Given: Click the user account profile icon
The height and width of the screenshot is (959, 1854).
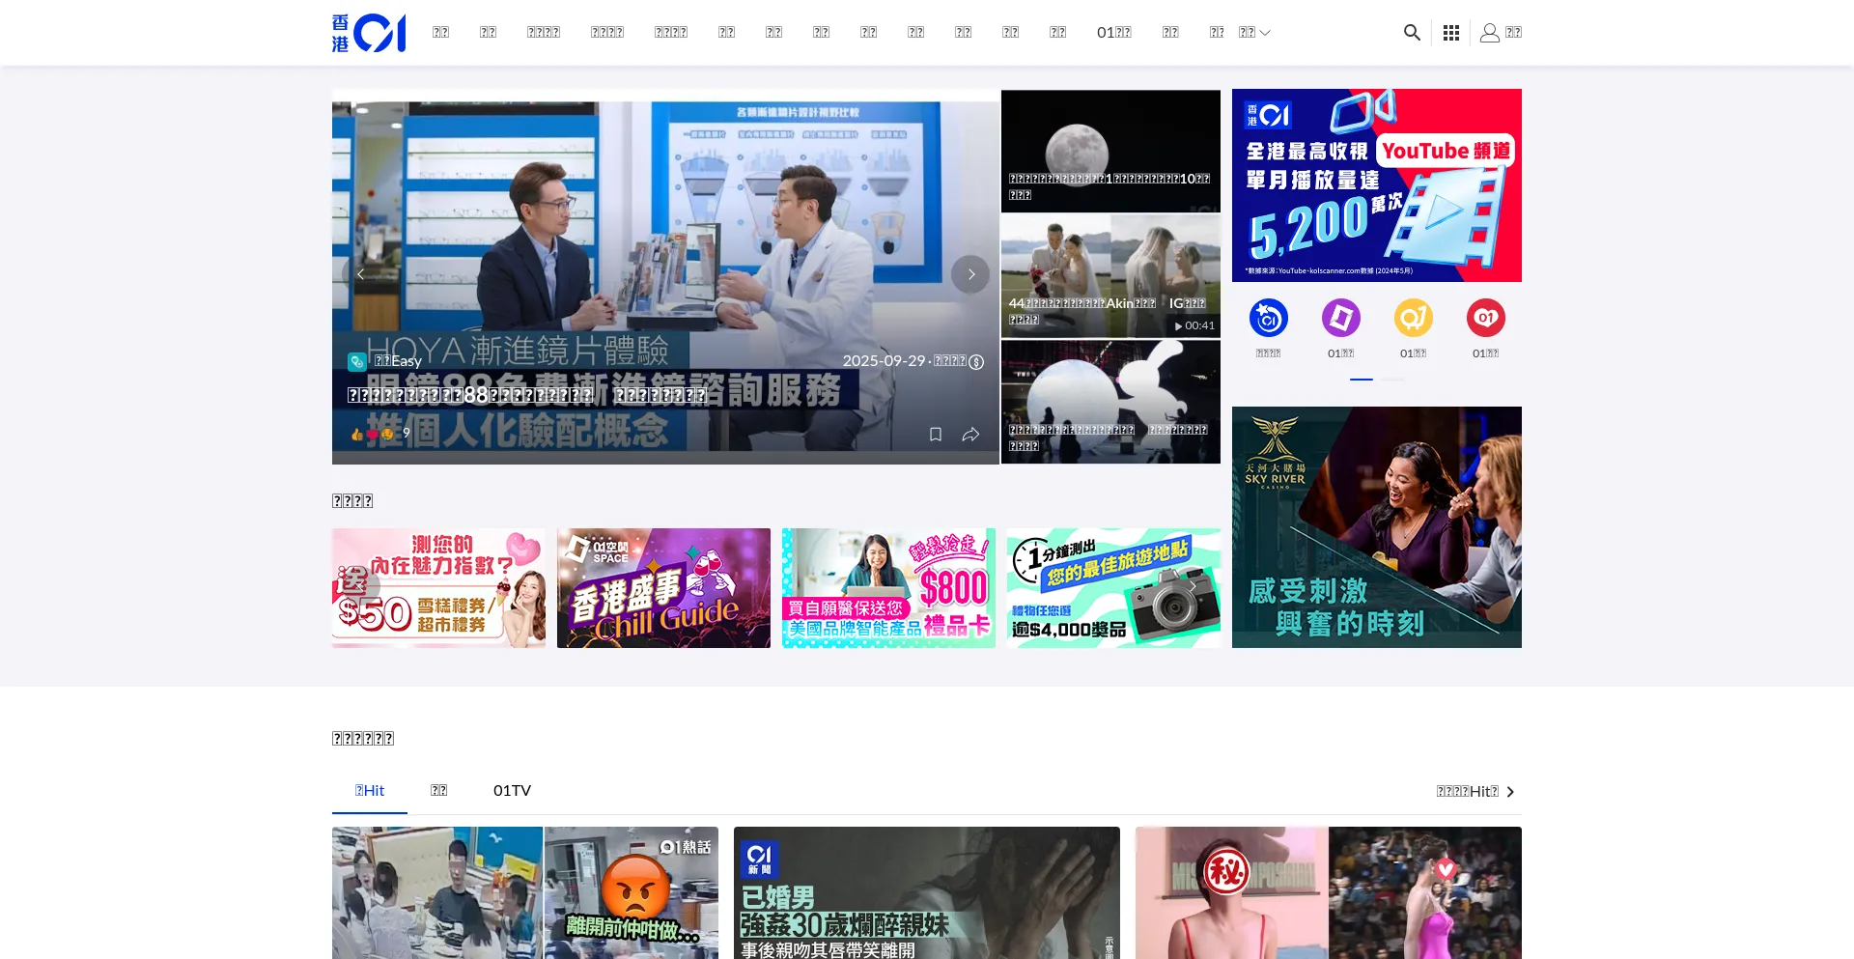Looking at the screenshot, I should coord(1490,33).
